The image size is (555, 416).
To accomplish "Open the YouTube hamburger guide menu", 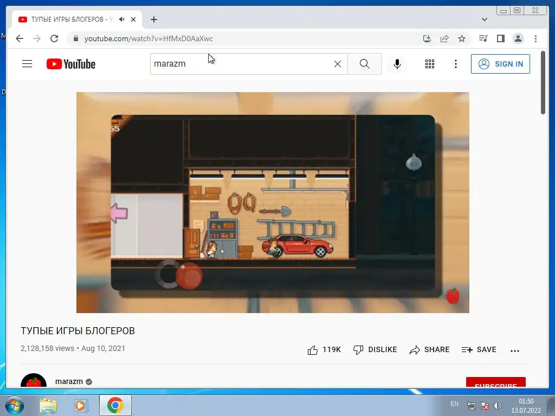I will click(x=27, y=64).
